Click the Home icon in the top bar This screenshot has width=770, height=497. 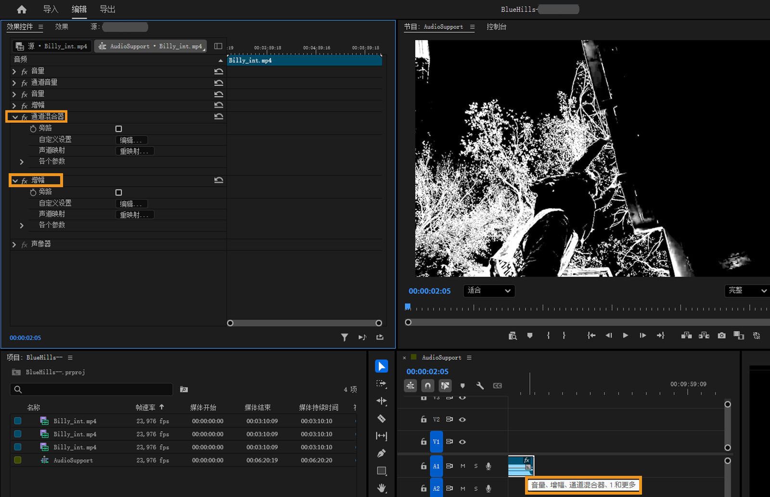[x=22, y=9]
